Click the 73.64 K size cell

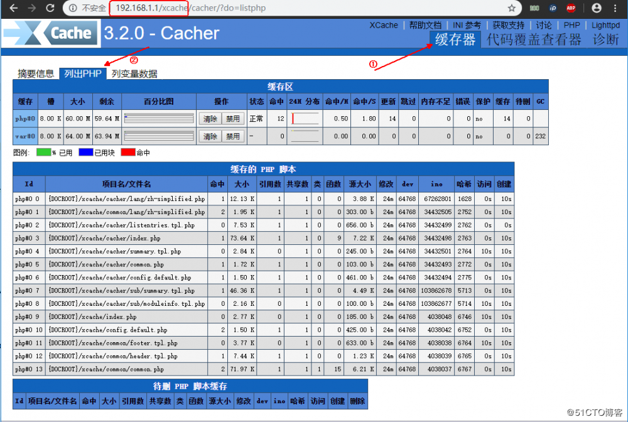tap(242, 238)
